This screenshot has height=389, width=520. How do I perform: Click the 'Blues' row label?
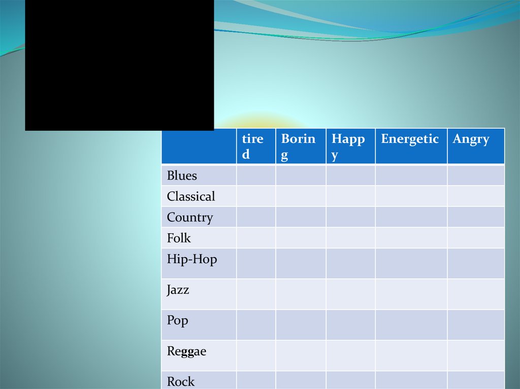coord(199,175)
